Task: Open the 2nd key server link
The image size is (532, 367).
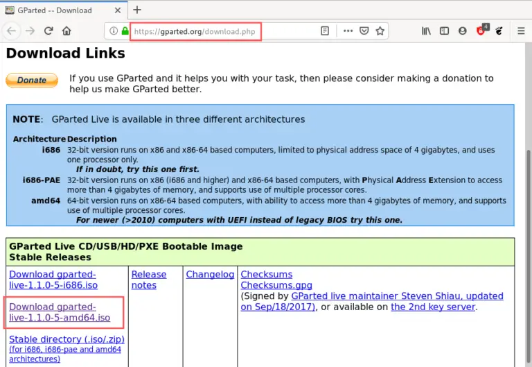Action: 433,307
